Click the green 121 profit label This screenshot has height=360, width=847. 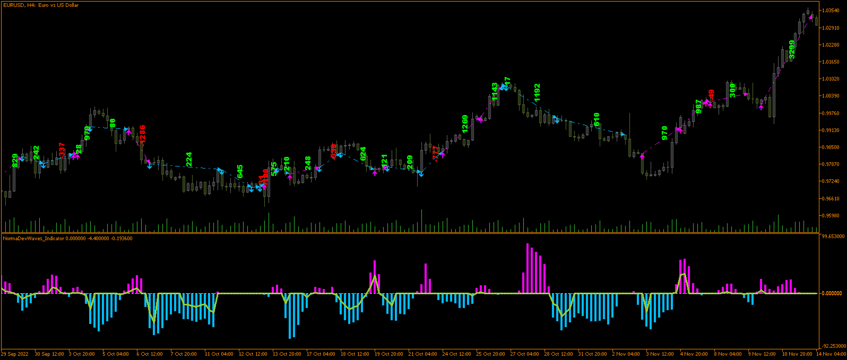pyautogui.click(x=384, y=161)
